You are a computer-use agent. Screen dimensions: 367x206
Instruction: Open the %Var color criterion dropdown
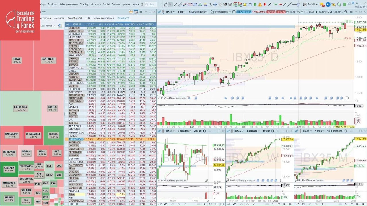50,25
